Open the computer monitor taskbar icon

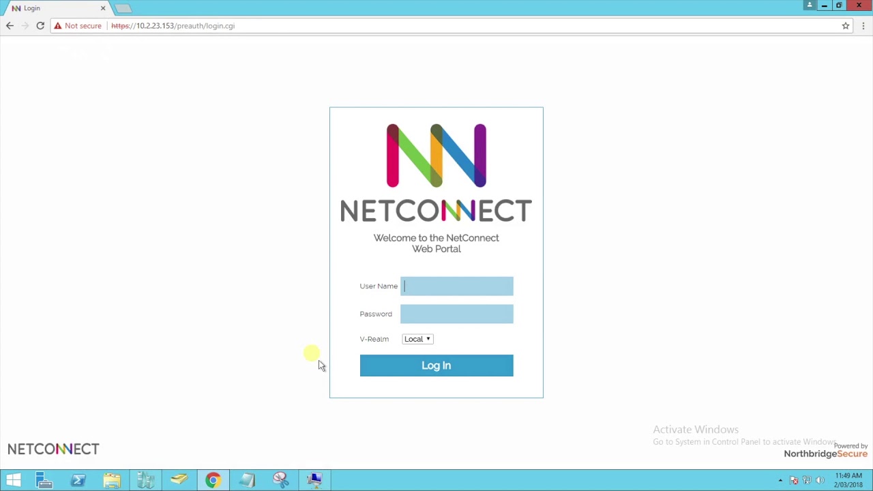point(314,481)
